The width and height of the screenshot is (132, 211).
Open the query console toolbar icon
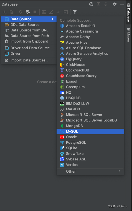coord(66,12)
